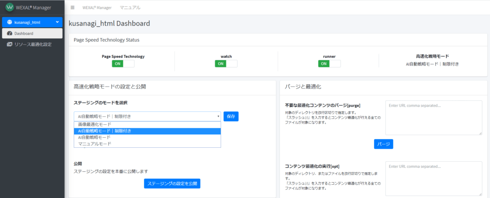Toggle the Page Speed Technology switch
Image resolution: width=490 pixels, height=198 pixels.
click(x=123, y=64)
